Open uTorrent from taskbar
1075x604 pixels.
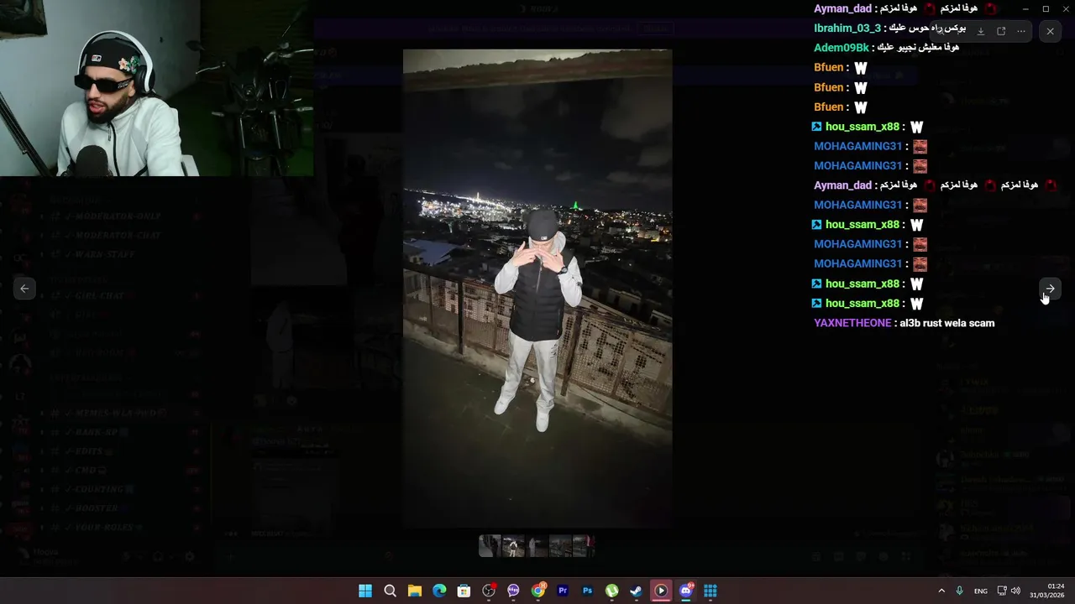tap(612, 591)
